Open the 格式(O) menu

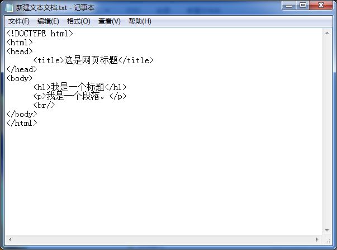[x=78, y=21]
